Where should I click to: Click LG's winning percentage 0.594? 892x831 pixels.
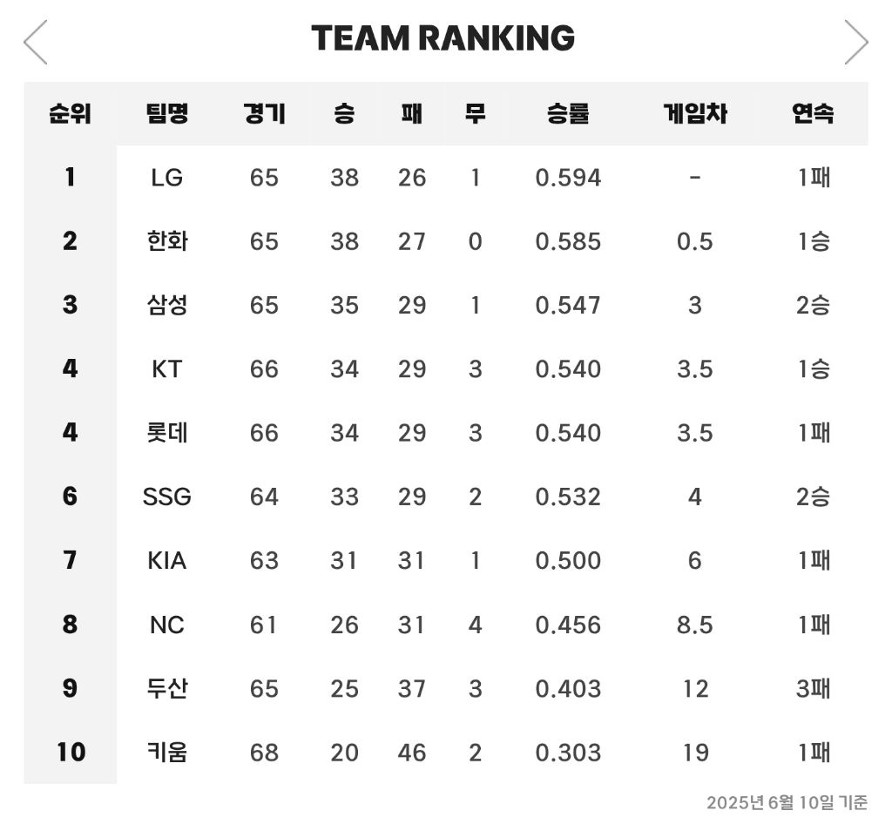point(568,178)
